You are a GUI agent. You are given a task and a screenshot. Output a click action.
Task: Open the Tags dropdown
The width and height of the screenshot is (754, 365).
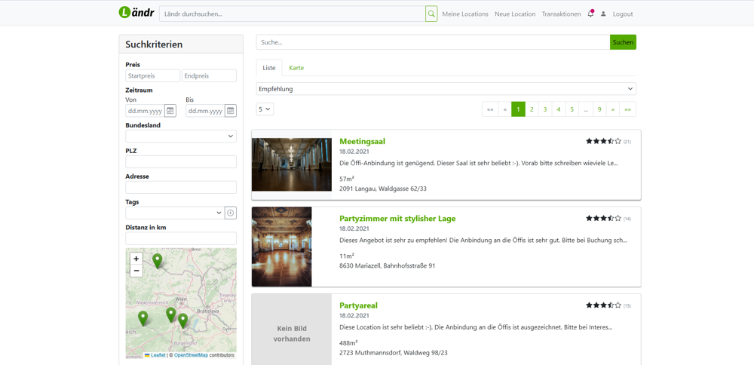pos(175,213)
